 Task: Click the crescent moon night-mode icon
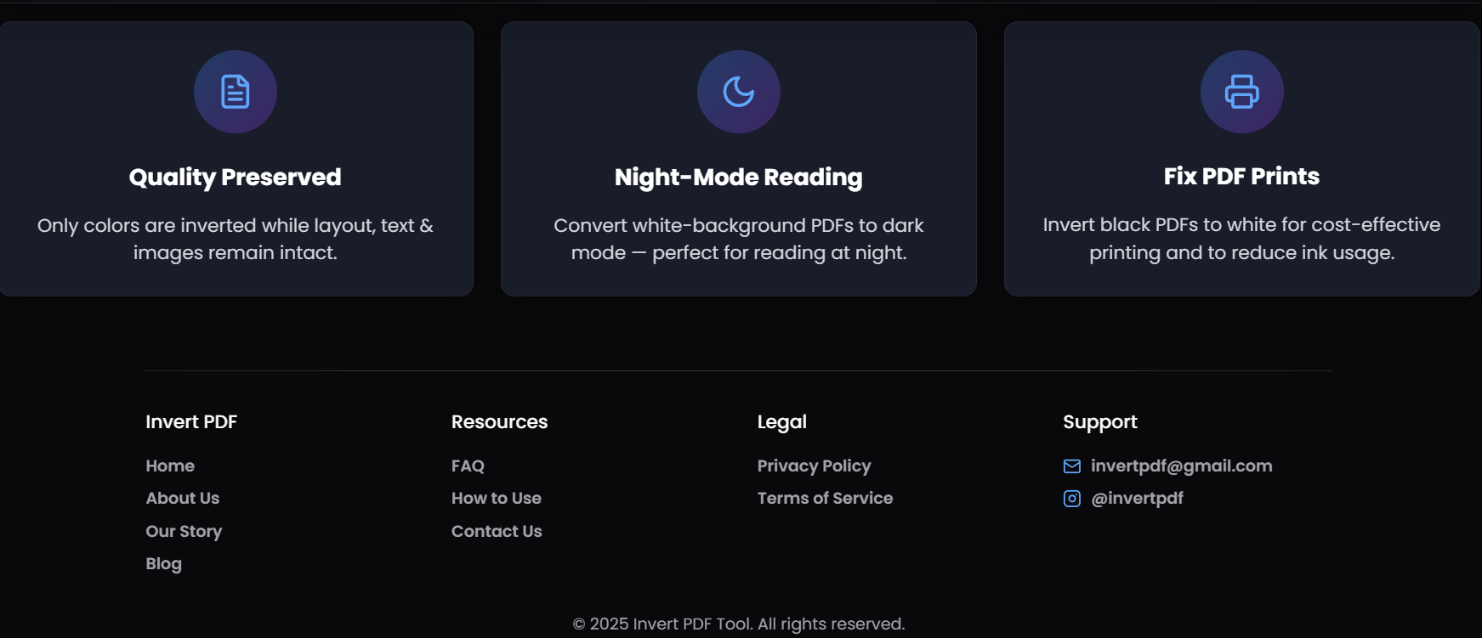[739, 92]
